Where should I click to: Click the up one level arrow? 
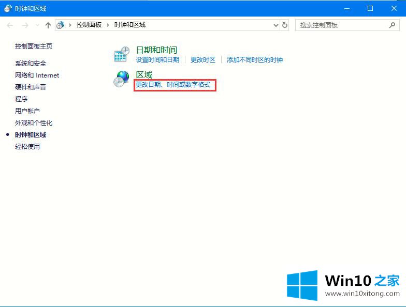[48, 25]
